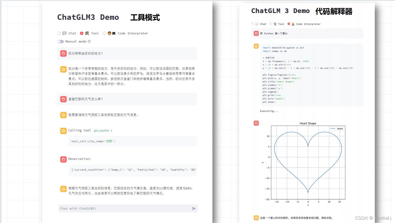Click the 'import matplotlib.pyplot as plt' code line
This screenshot has width=395, height=223.
pos(283,48)
